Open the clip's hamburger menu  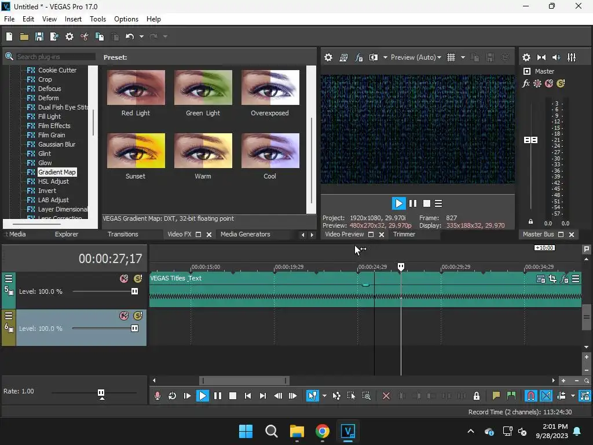coord(576,279)
